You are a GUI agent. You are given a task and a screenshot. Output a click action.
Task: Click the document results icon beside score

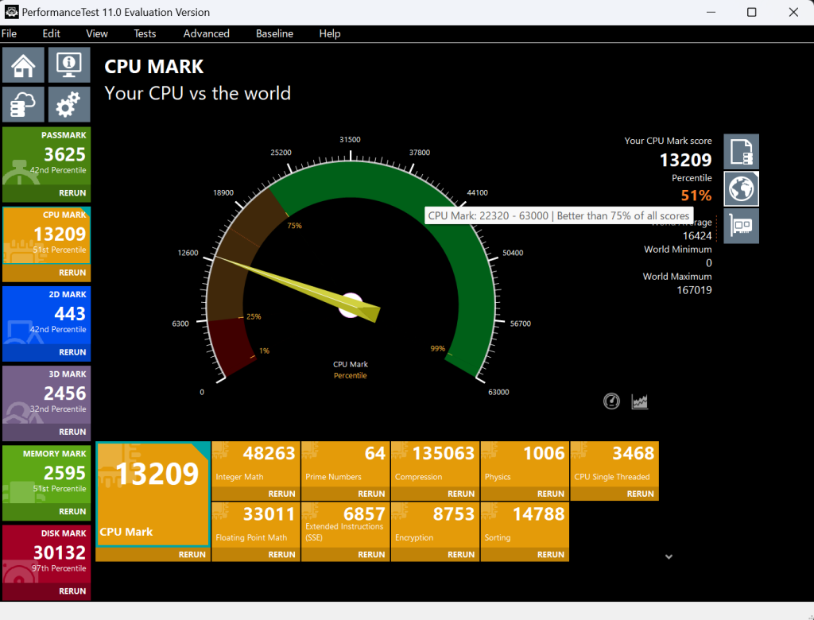tap(741, 151)
